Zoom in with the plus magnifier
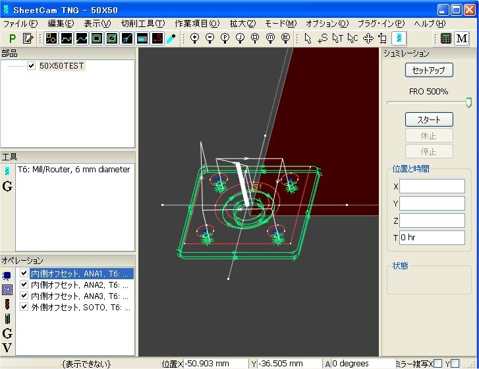The width and height of the screenshot is (479, 369). 194,38
